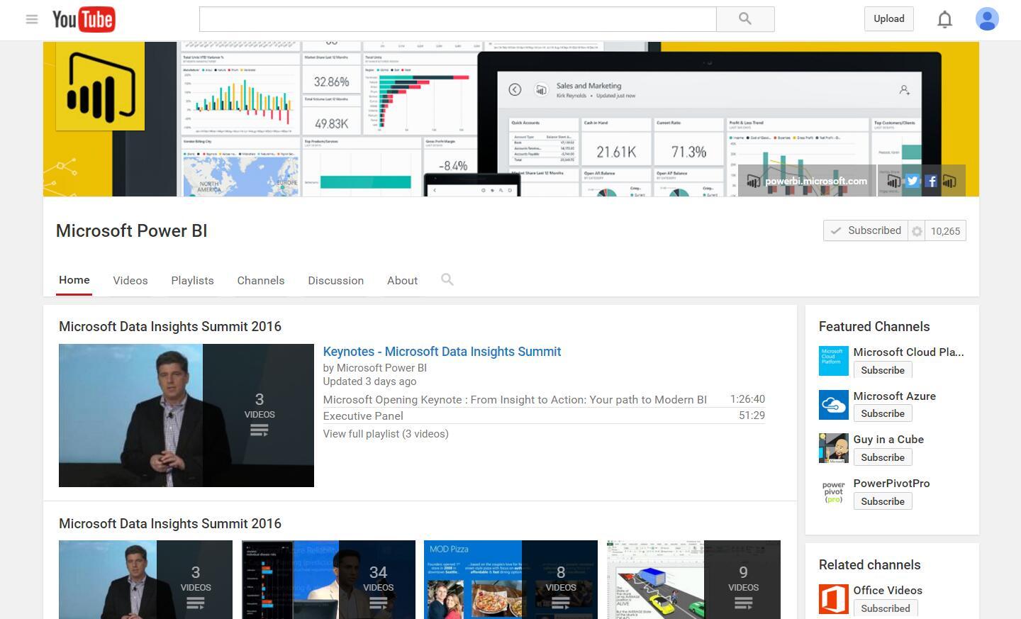The height and width of the screenshot is (619, 1021).
Task: Open the Facebook icon on channel banner
Action: tap(930, 181)
